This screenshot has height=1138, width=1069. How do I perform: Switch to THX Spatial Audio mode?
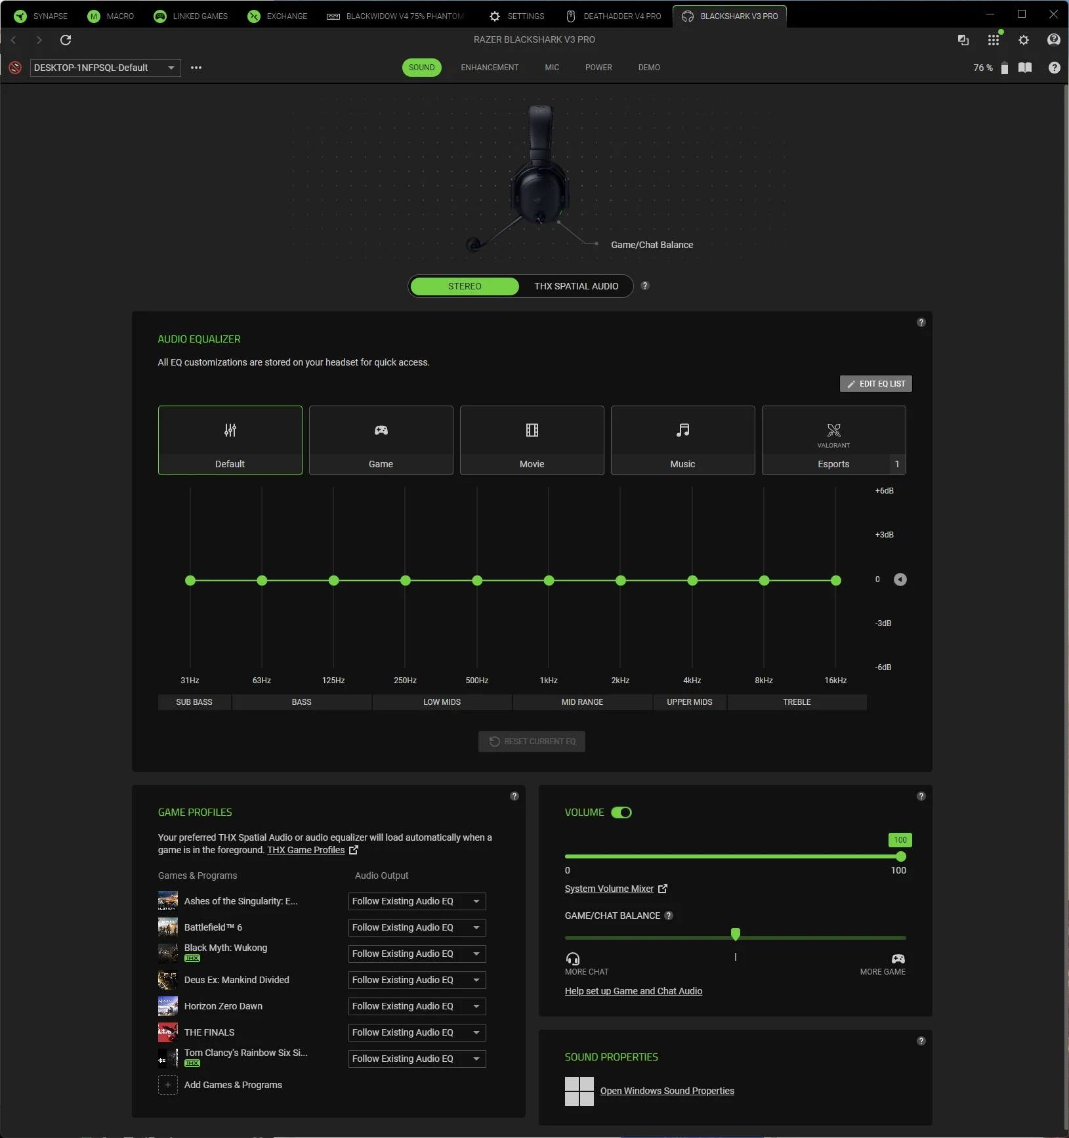[x=576, y=286]
